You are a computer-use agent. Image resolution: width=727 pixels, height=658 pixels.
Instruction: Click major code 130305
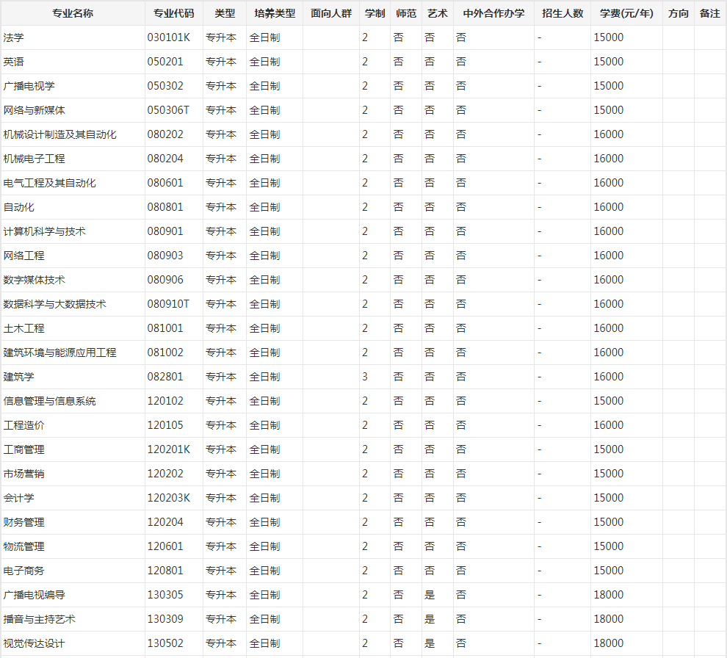[165, 594]
